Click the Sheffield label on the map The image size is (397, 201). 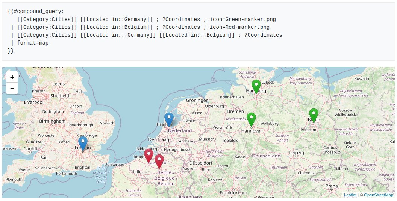(60, 96)
